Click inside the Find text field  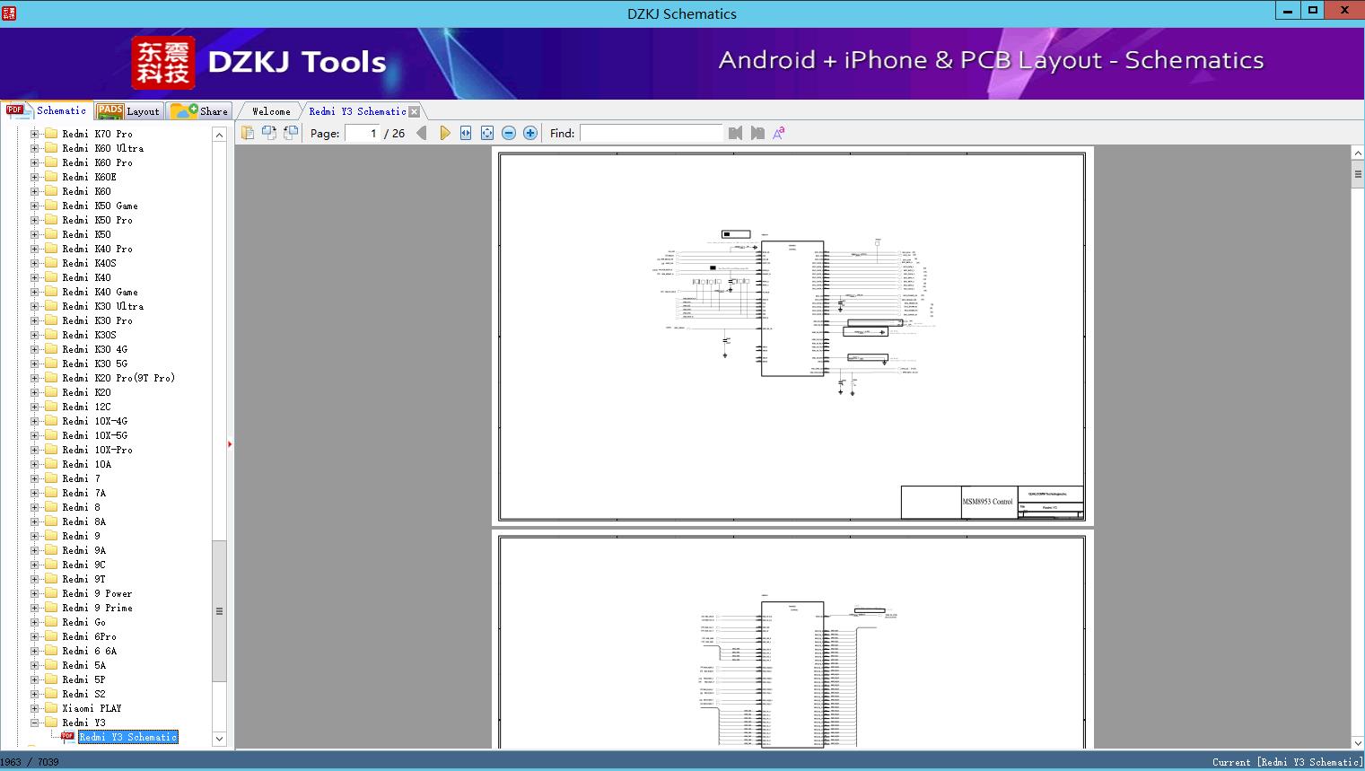coord(652,132)
